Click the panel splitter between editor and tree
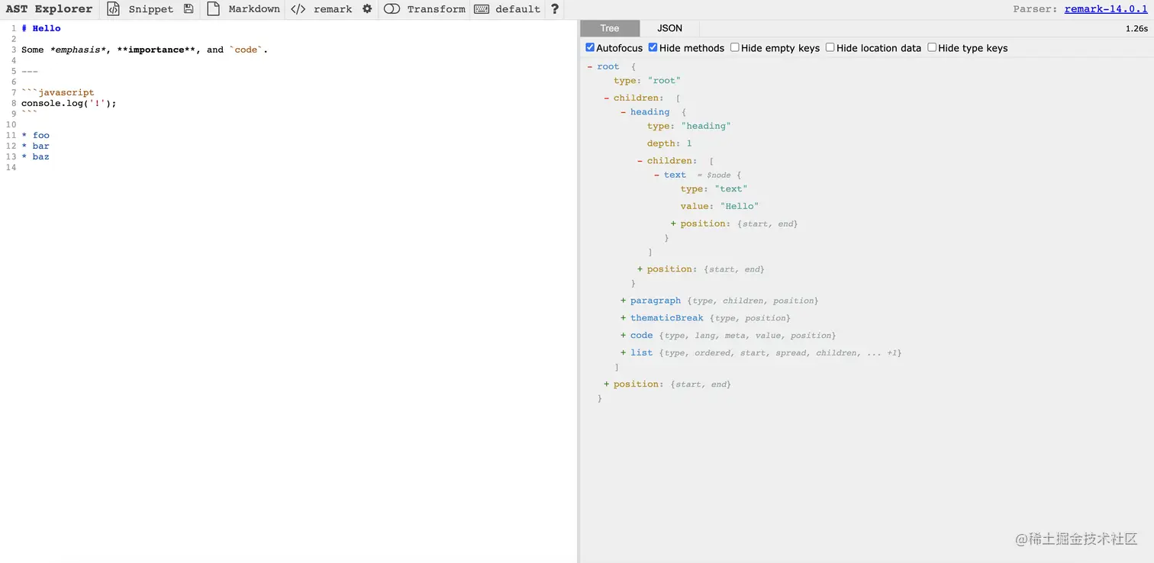Viewport: 1154px width, 563px height. [x=579, y=291]
